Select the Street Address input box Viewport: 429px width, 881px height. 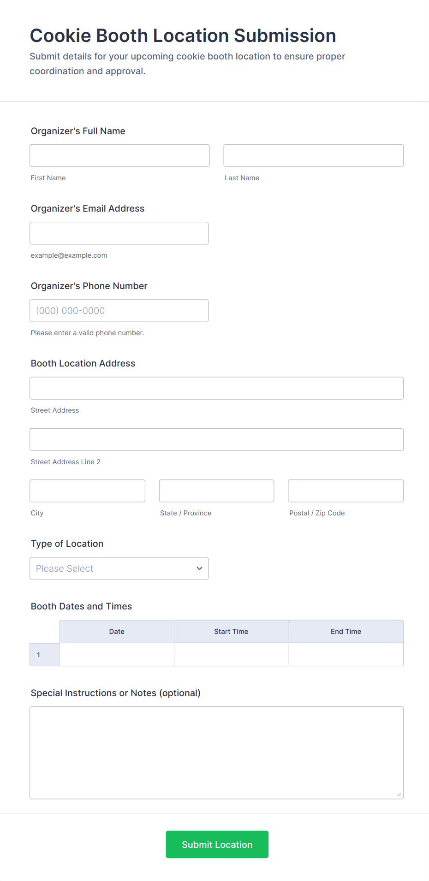point(216,388)
